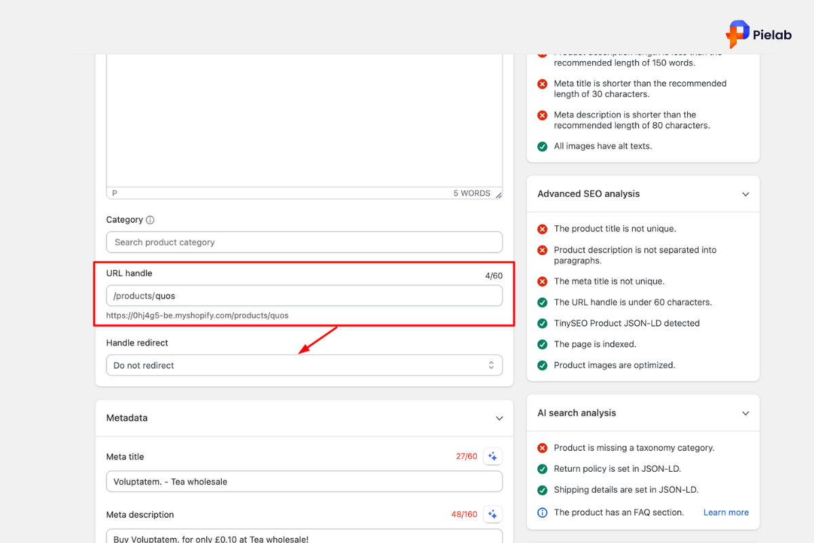The width and height of the screenshot is (814, 543).
Task: Click red icon beside meta title shorter warning
Action: point(542,84)
